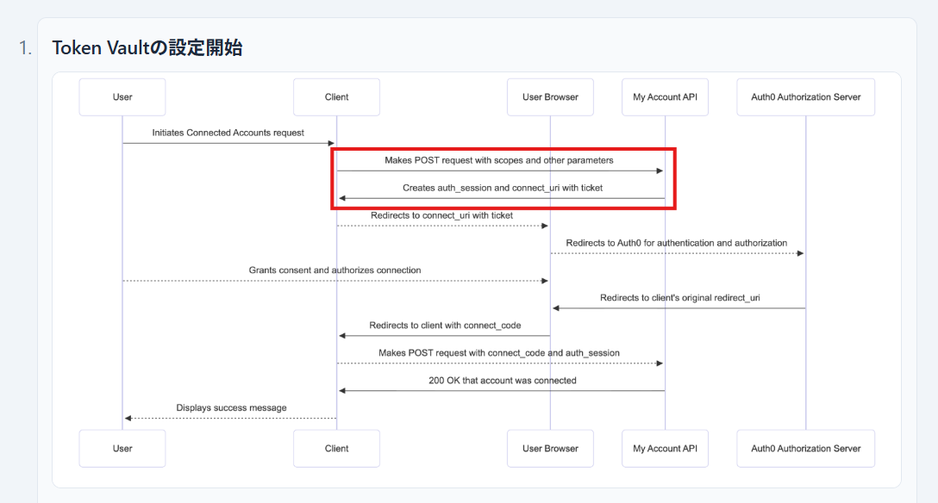This screenshot has height=503, width=938.
Task: Click "200 OK that account was connected" label
Action: click(x=502, y=381)
